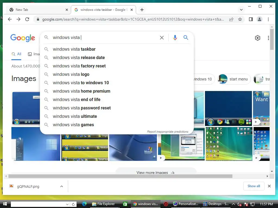
Task: Go to Google home via logo
Action: coord(23,38)
